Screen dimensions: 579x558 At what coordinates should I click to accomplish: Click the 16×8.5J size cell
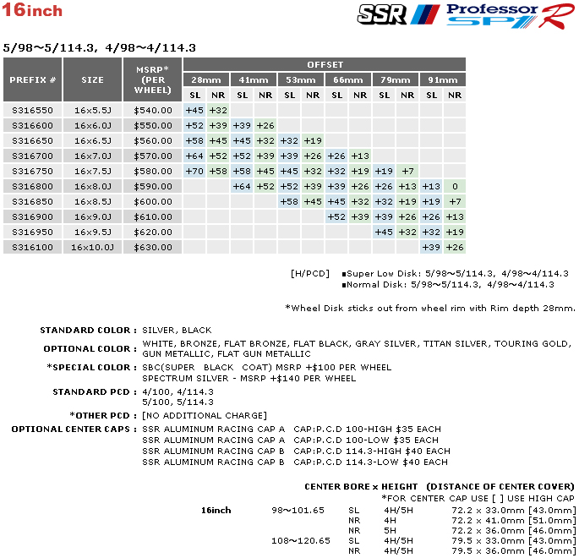coord(93,201)
